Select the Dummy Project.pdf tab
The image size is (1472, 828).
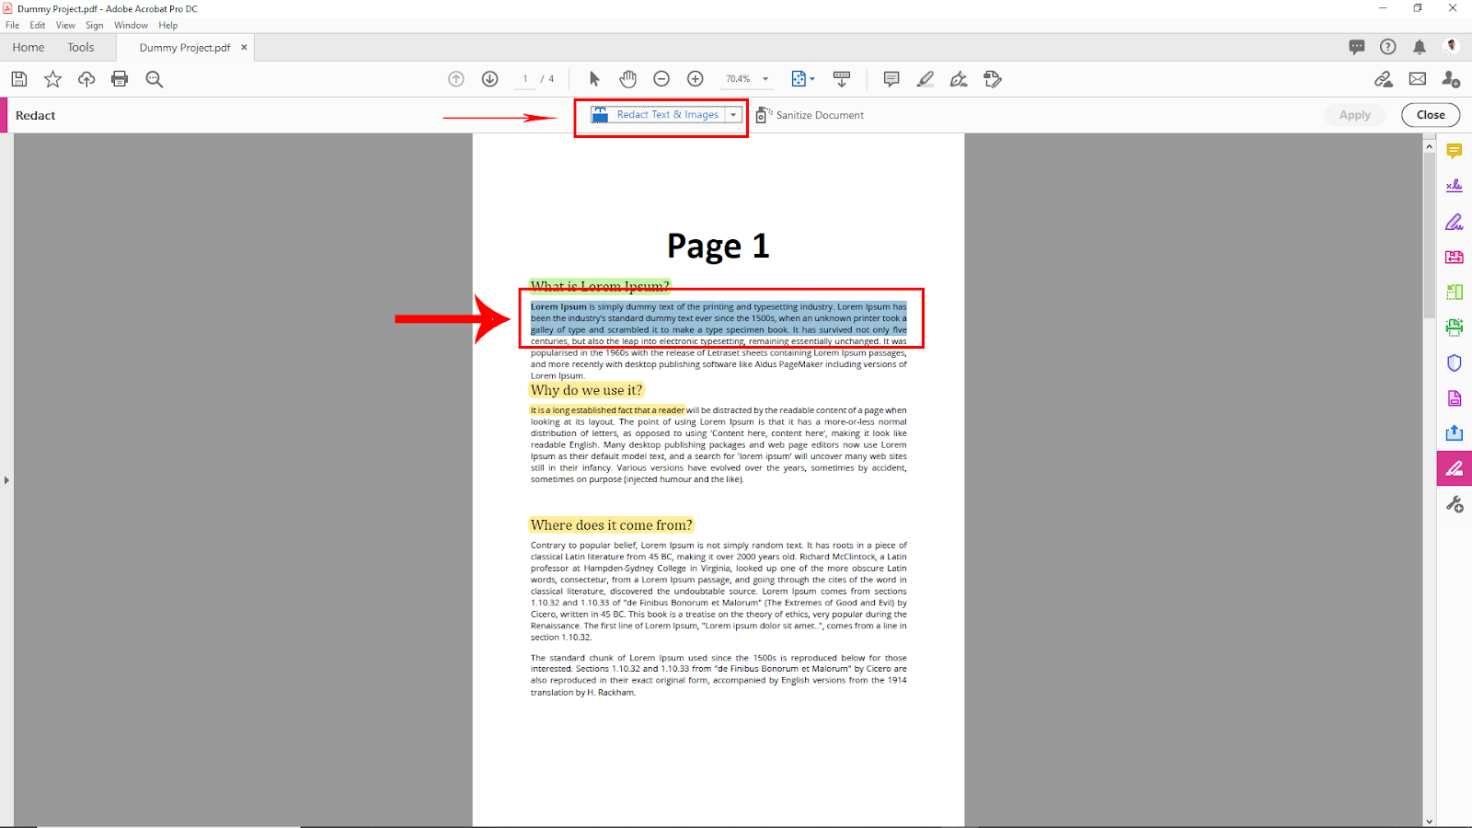185,48
